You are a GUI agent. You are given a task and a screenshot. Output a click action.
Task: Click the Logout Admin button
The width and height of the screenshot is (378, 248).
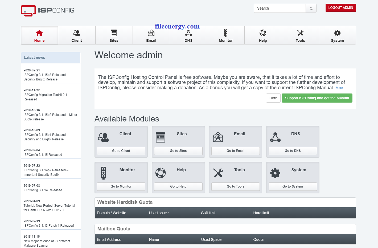coord(341,8)
